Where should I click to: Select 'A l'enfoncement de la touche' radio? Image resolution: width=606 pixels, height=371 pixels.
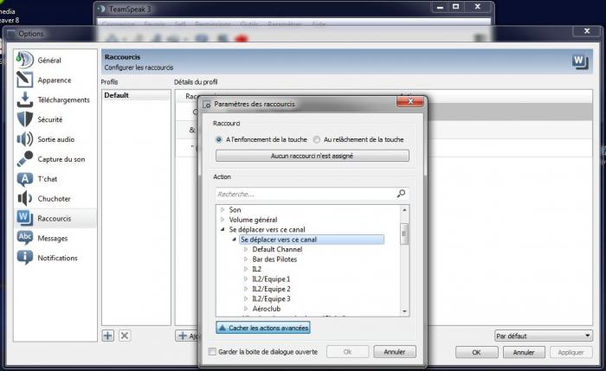pyautogui.click(x=219, y=139)
